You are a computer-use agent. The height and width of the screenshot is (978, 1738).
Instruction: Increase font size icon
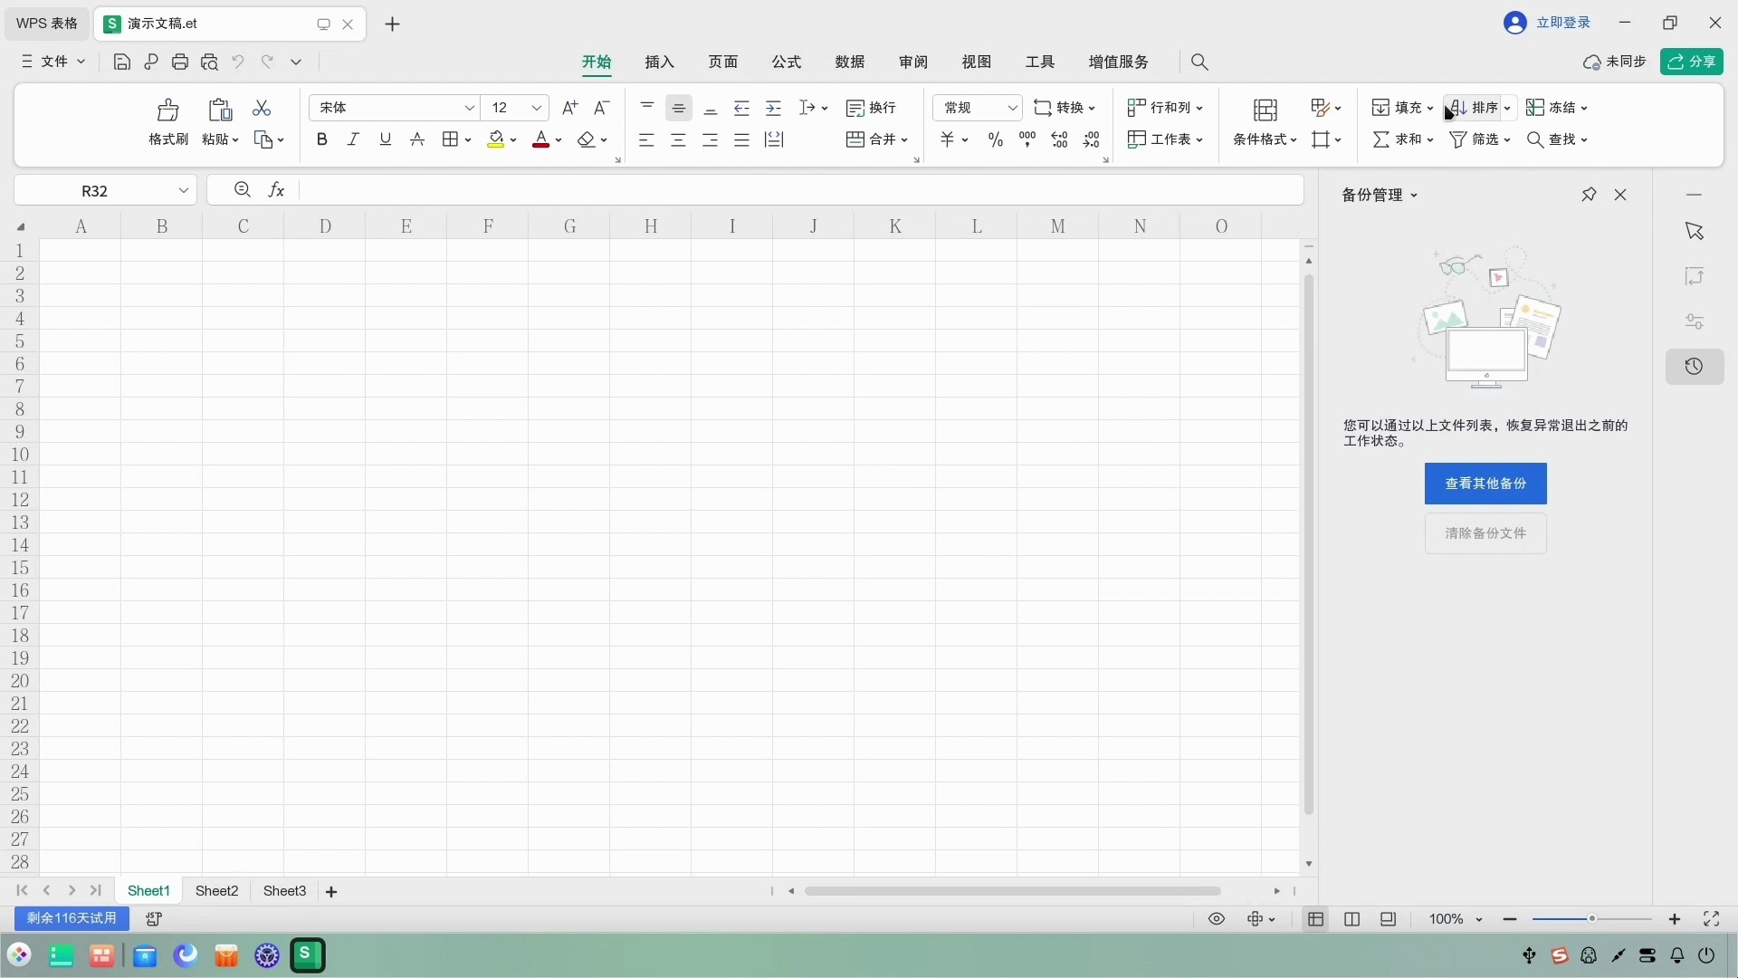[569, 108]
